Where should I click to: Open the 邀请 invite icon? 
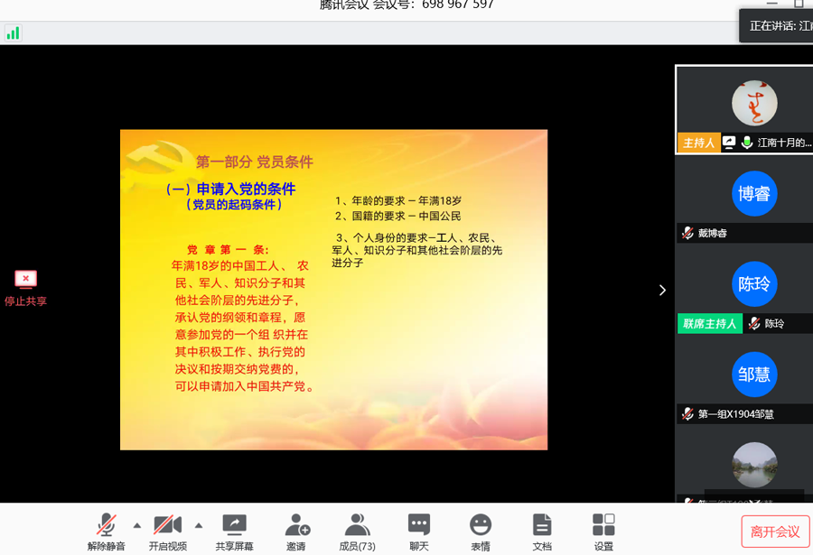tap(296, 525)
